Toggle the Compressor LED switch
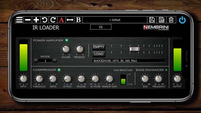 point(59,70)
